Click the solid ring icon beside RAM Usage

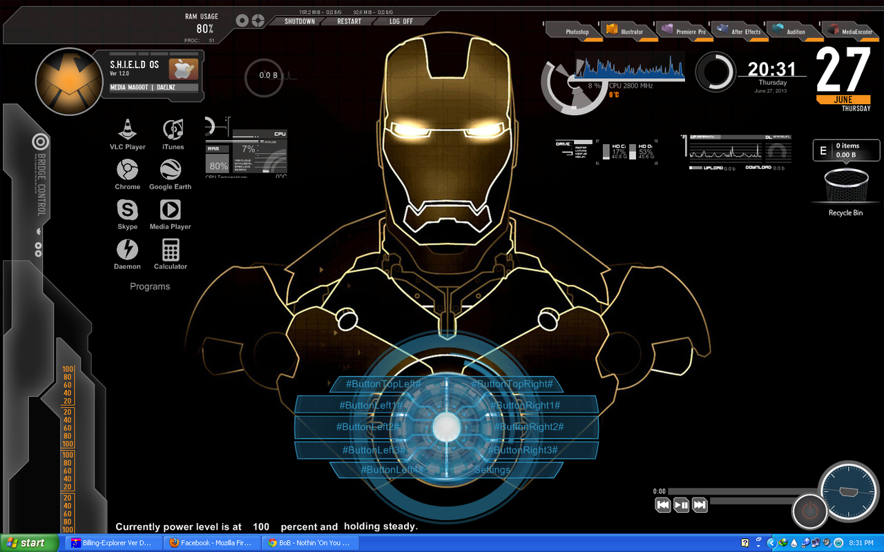coord(242,21)
